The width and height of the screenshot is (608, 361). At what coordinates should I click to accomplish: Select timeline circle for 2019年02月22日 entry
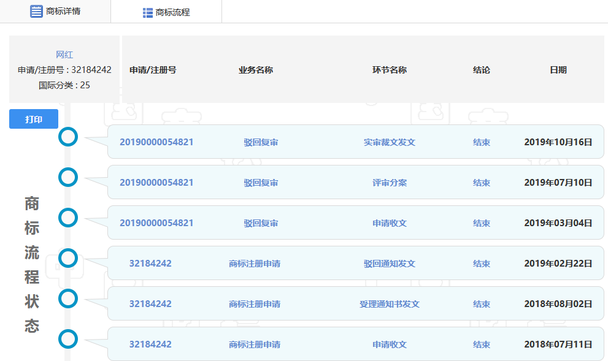coord(68,258)
